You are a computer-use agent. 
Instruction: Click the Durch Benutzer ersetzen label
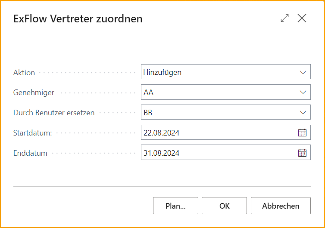pos(54,113)
